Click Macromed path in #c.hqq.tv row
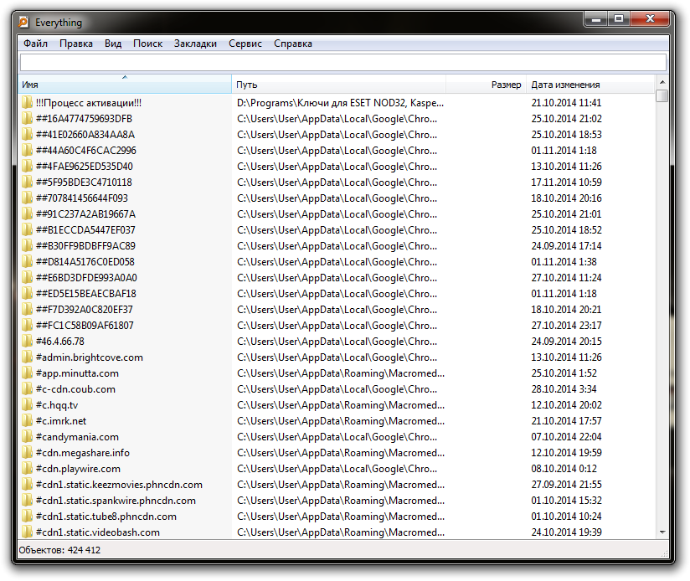The image size is (690, 581). (341, 405)
